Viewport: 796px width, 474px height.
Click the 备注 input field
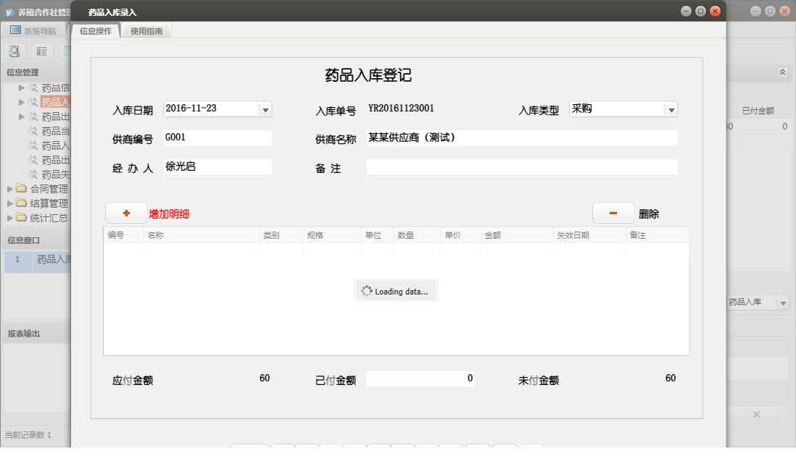(521, 166)
